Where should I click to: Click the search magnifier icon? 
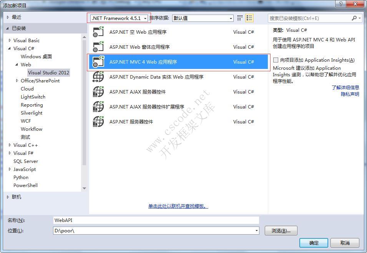[x=354, y=18]
